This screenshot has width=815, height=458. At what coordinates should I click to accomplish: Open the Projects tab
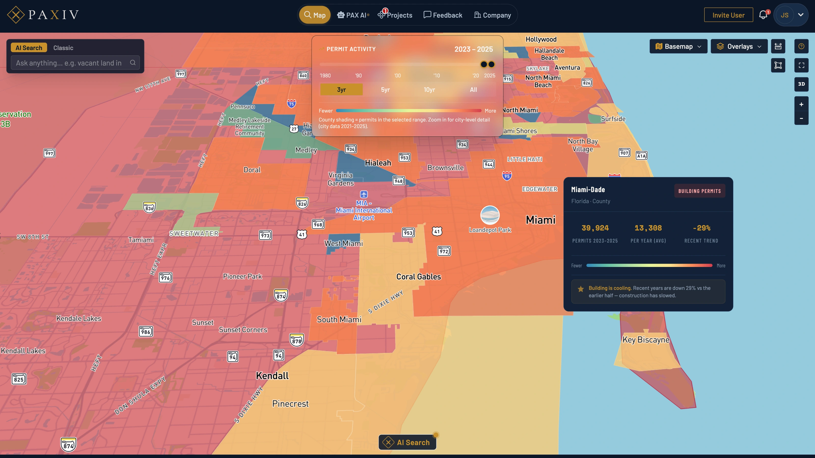coord(395,15)
